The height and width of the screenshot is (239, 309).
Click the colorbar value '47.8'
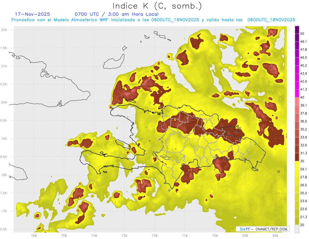tap(304, 50)
